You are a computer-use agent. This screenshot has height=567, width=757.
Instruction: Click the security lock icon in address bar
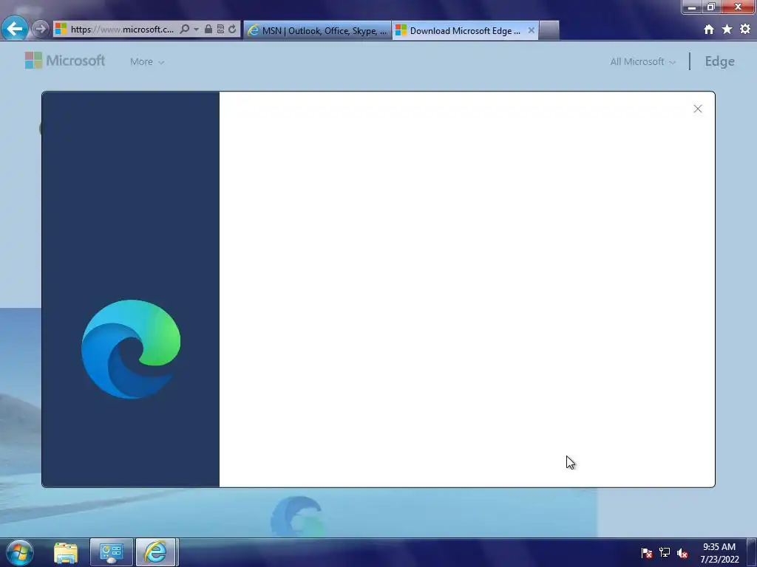(x=208, y=30)
